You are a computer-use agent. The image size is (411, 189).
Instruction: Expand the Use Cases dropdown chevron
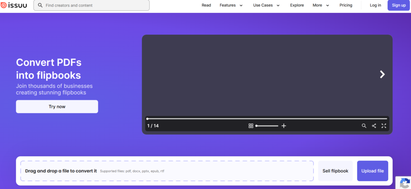point(278,6)
